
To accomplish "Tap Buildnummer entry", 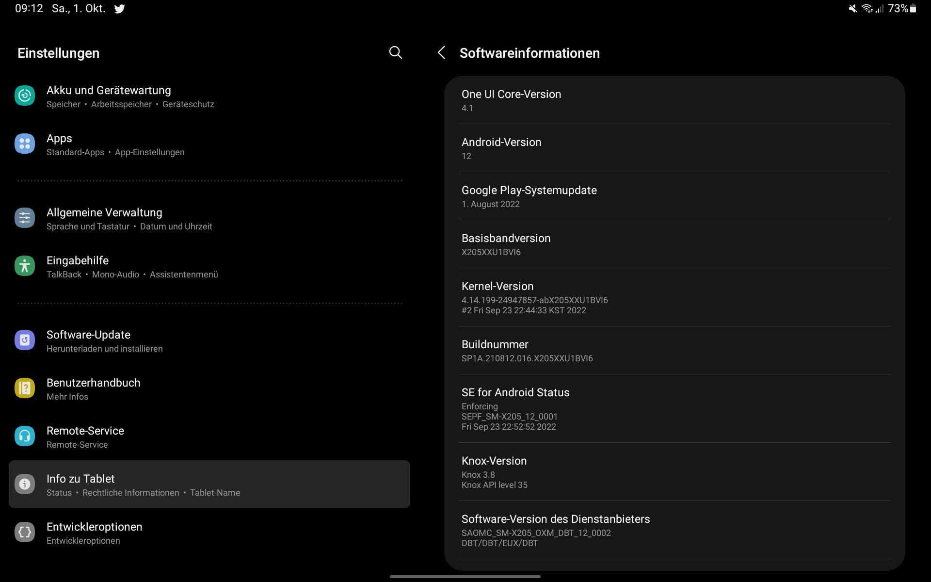I will (x=674, y=351).
